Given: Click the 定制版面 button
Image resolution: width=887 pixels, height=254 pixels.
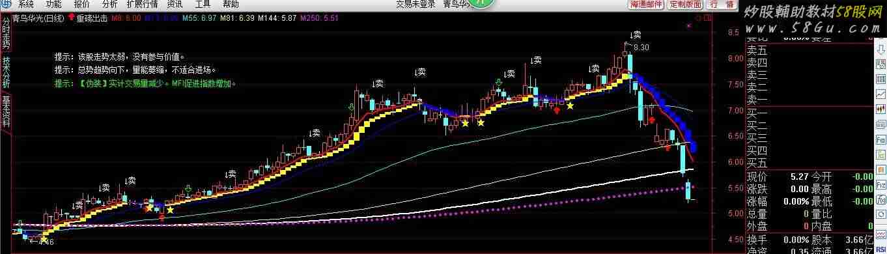Looking at the screenshot, I should click(x=685, y=5).
